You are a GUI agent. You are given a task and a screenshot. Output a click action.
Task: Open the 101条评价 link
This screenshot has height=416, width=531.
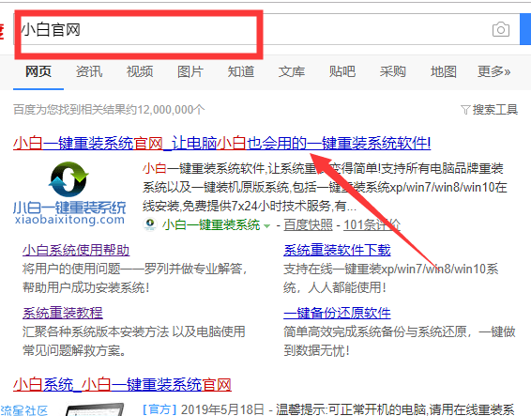[x=372, y=224]
